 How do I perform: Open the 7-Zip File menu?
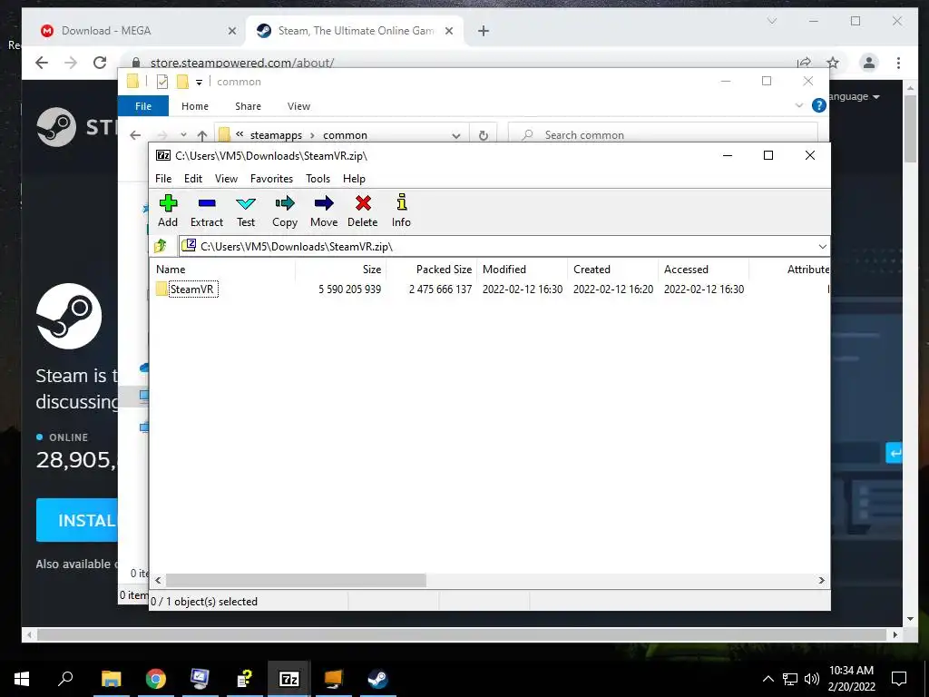pos(163,179)
